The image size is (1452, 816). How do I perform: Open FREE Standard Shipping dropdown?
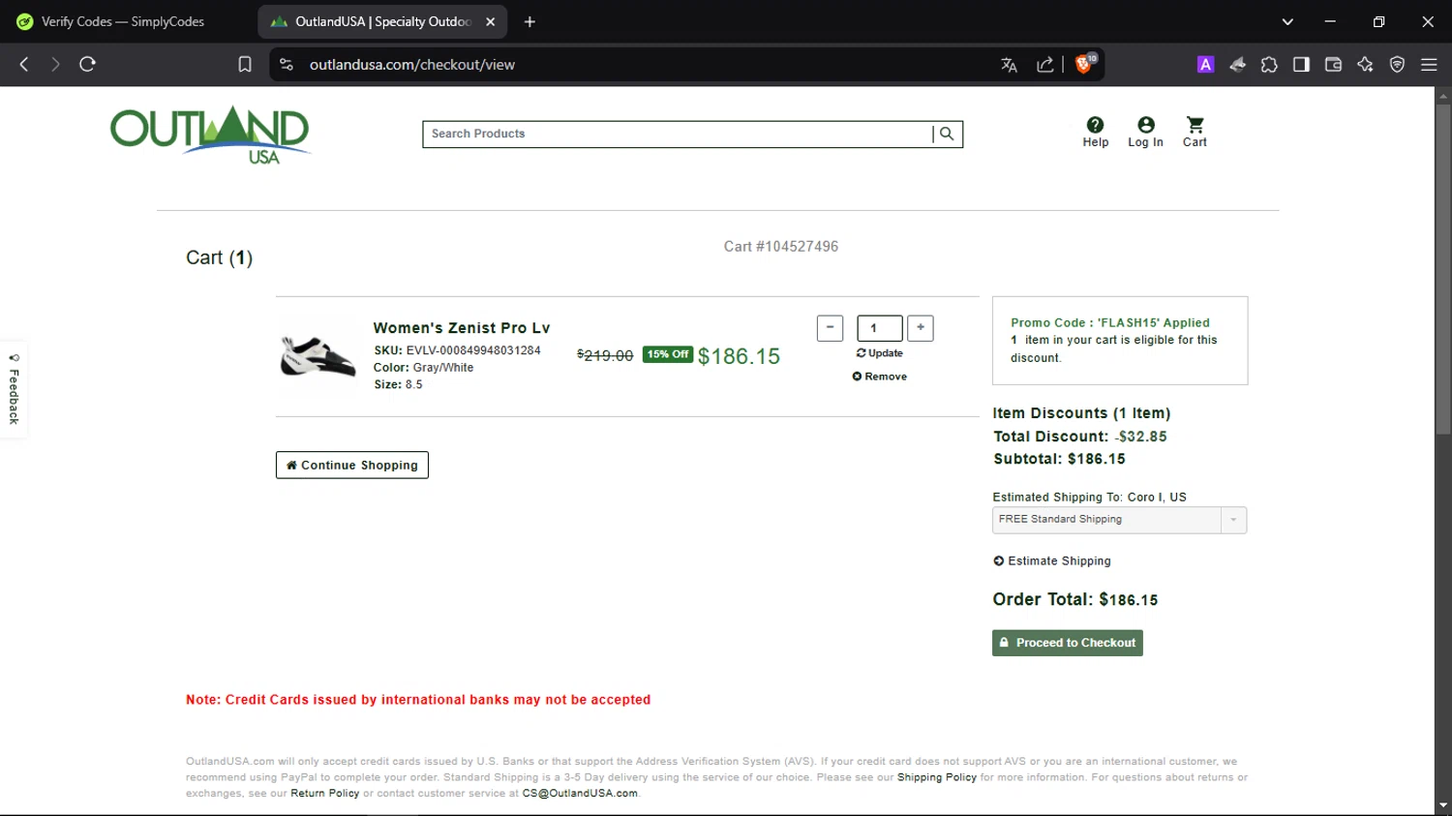tap(1119, 520)
